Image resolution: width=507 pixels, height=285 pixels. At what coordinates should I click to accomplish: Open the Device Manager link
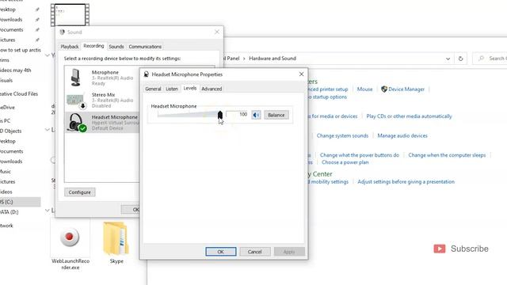pyautogui.click(x=406, y=89)
